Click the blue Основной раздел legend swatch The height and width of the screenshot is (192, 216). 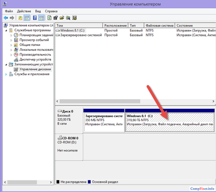coord(89,182)
